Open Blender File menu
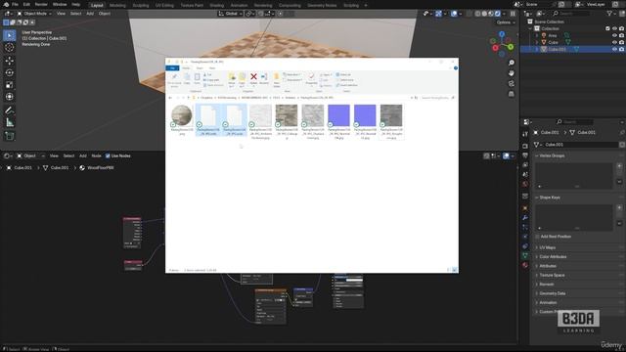This screenshot has height=352, width=626. point(15,4)
